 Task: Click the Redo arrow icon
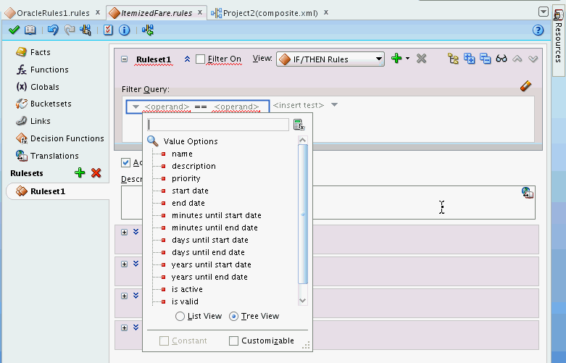[70, 30]
